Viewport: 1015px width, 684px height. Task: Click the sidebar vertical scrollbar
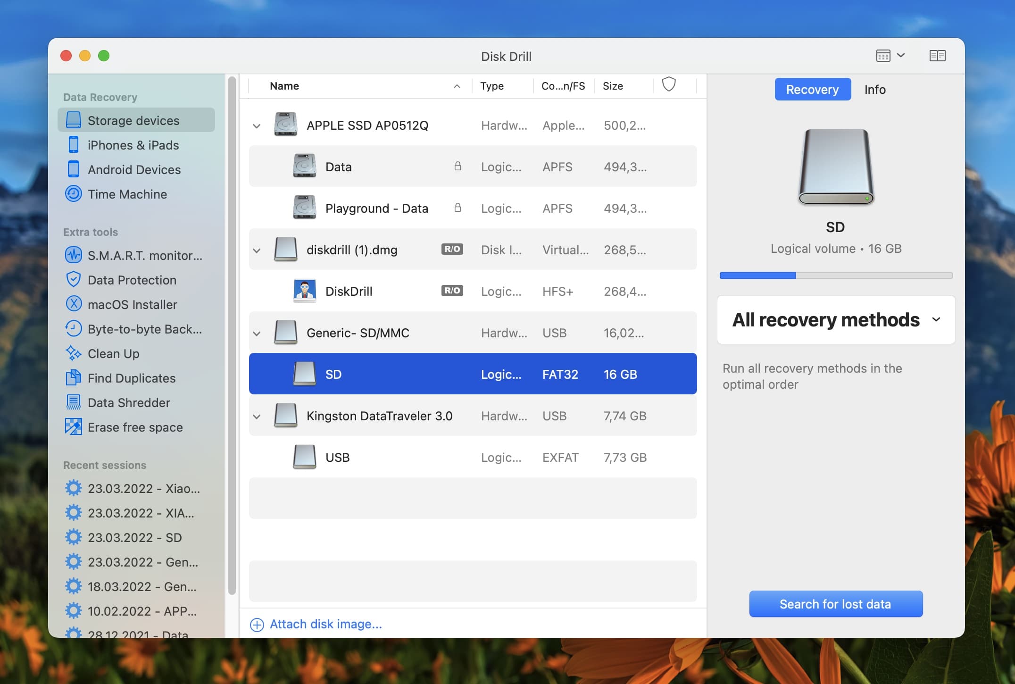click(x=232, y=335)
